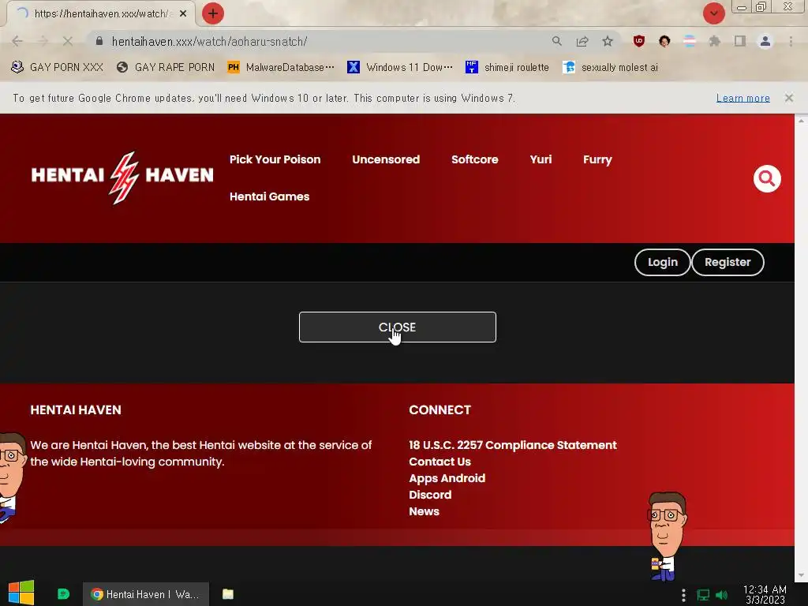Click the site logo to go home

point(122,177)
